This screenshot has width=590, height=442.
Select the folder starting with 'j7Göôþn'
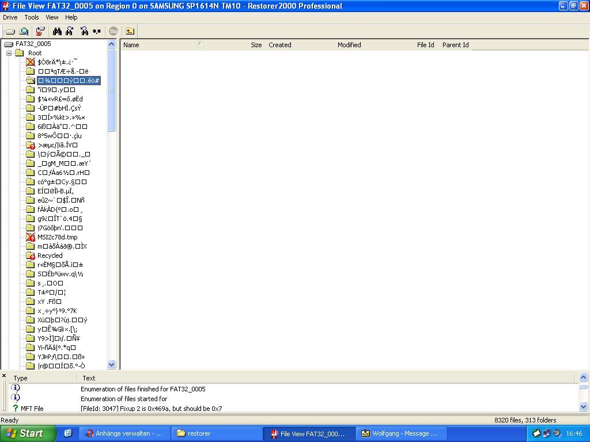click(x=60, y=228)
